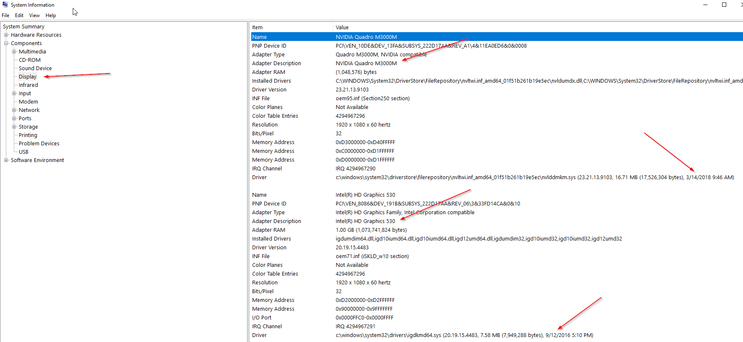Click memory address 0xD3000000-0xD40FFFFF
This screenshot has height=342, width=743.
coord(365,142)
